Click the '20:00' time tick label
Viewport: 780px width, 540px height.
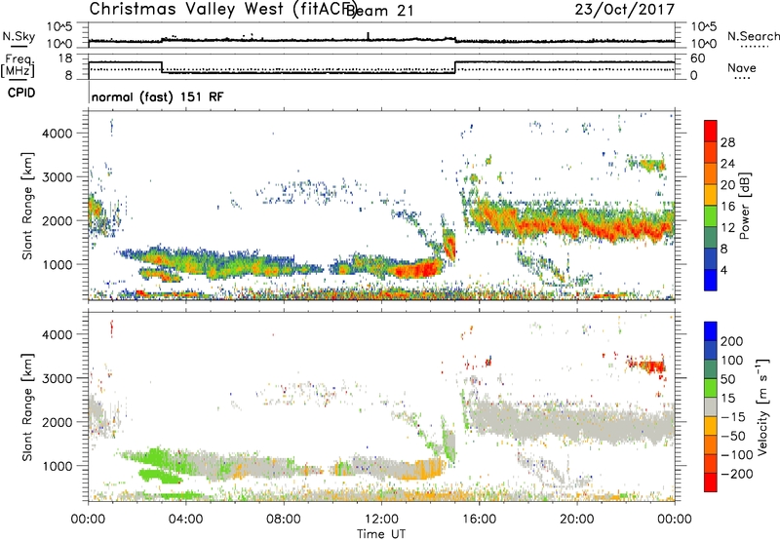pos(577,520)
